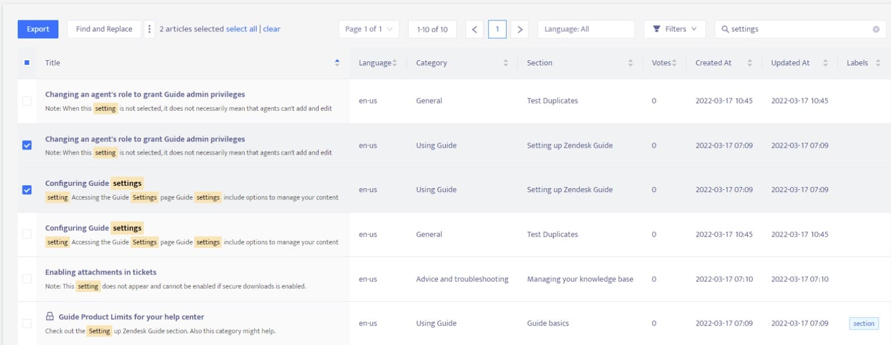Image resolution: width=891 pixels, height=345 pixels.
Task: Click Test Duplicates in first row
Action: coord(552,101)
